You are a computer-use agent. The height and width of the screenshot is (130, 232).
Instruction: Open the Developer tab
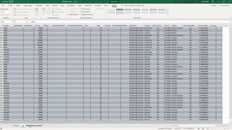click(71, 5)
